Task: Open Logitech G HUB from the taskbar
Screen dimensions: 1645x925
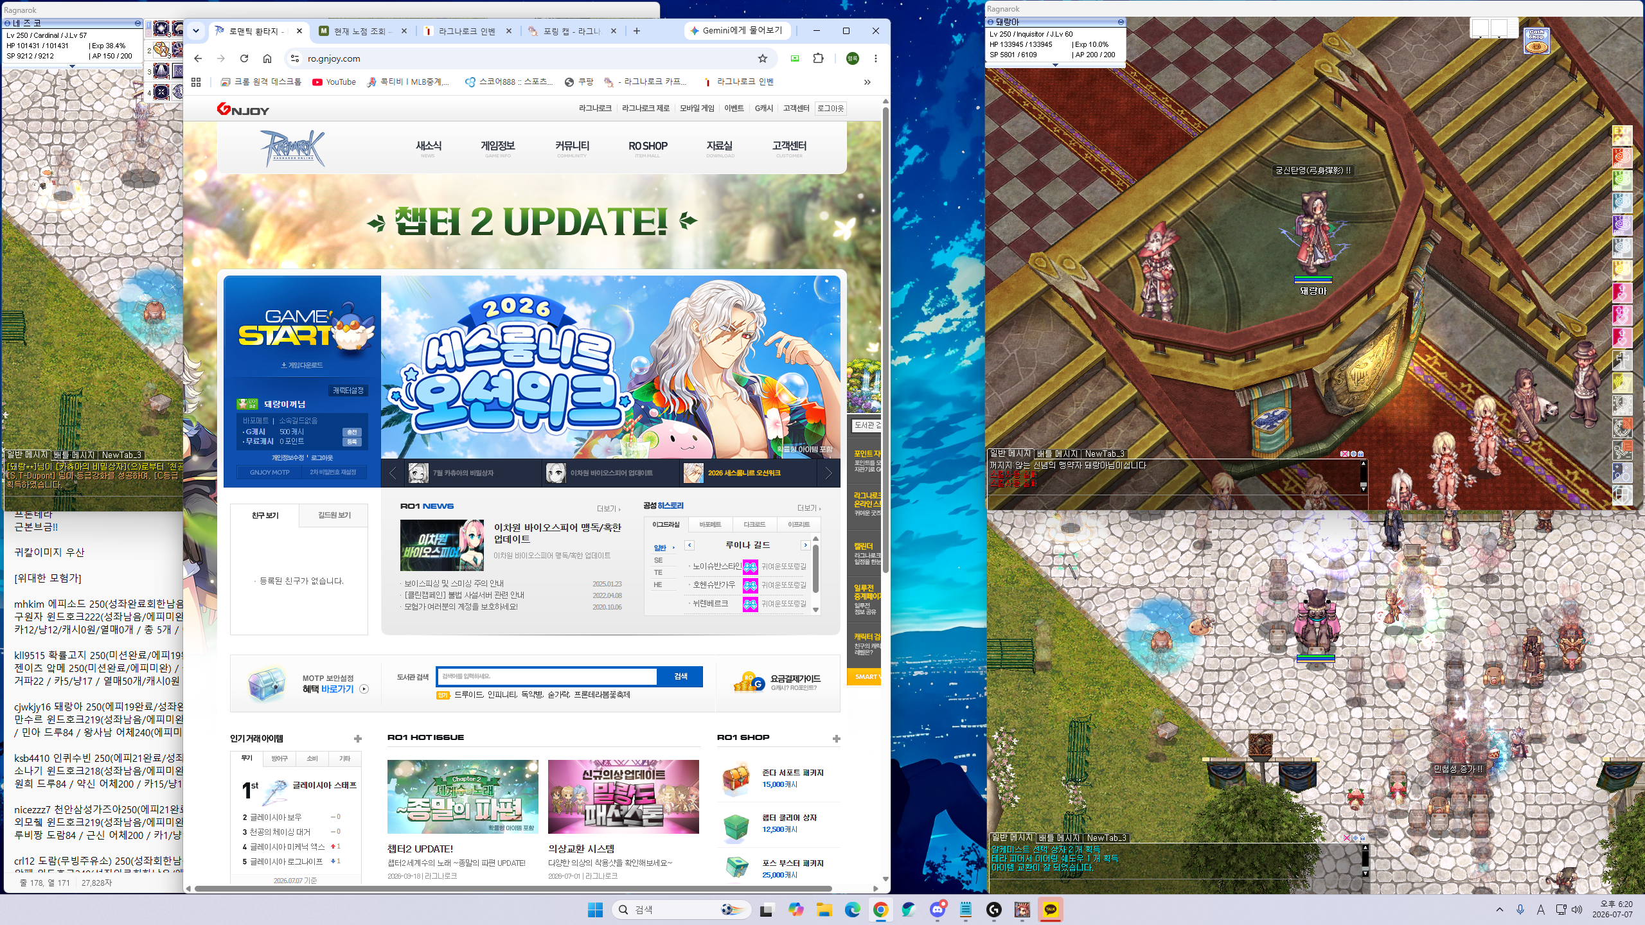Action: click(x=994, y=910)
